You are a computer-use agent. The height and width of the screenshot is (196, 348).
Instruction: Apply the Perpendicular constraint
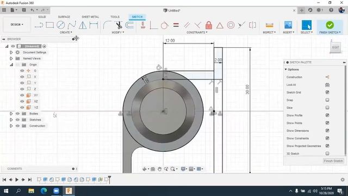[197, 25]
